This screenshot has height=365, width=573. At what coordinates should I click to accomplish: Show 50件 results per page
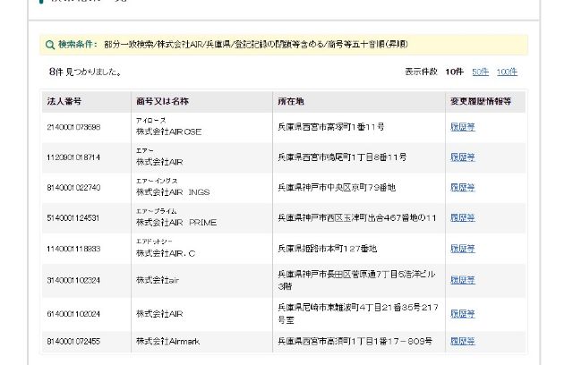click(480, 72)
